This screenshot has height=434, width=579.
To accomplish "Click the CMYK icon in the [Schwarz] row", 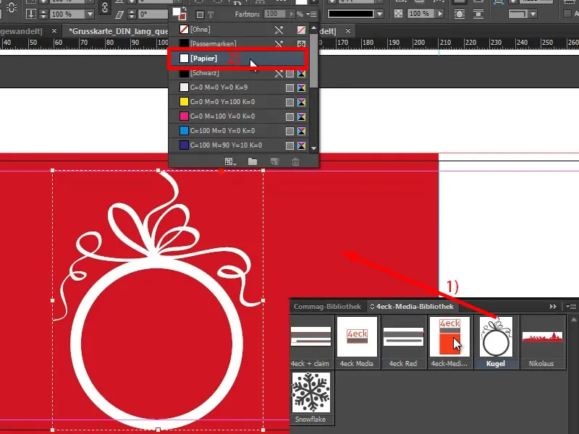I will pyautogui.click(x=301, y=73).
